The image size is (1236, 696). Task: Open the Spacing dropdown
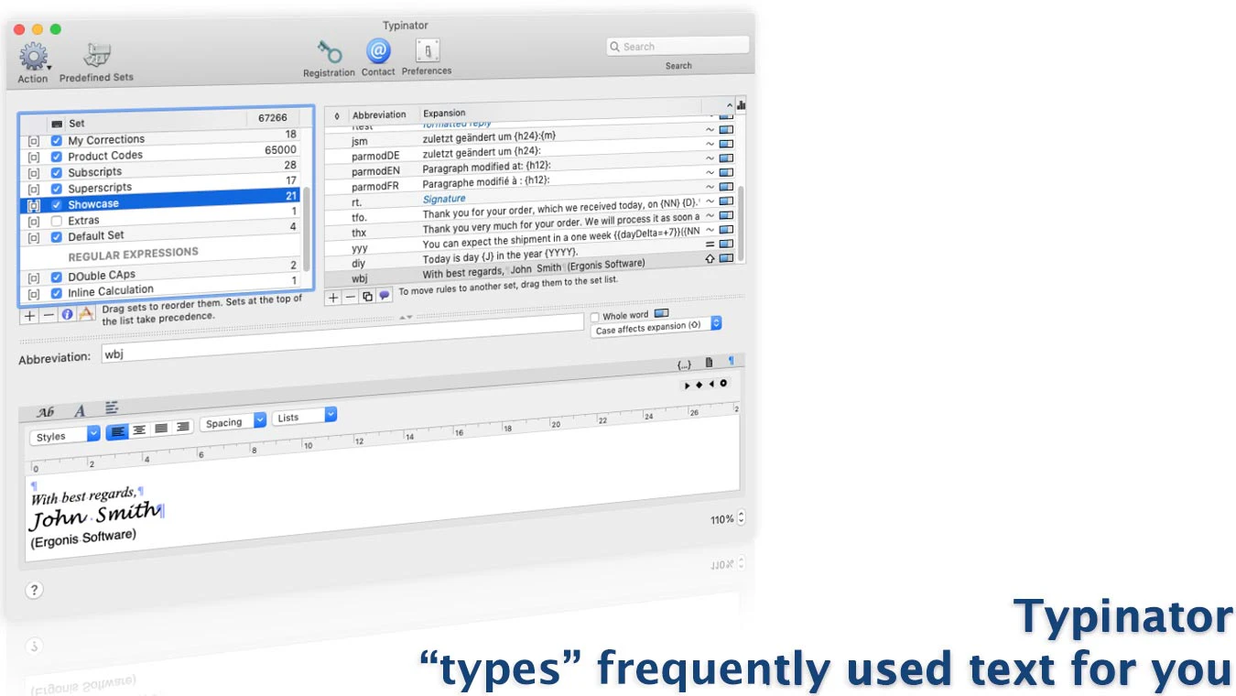(x=233, y=422)
